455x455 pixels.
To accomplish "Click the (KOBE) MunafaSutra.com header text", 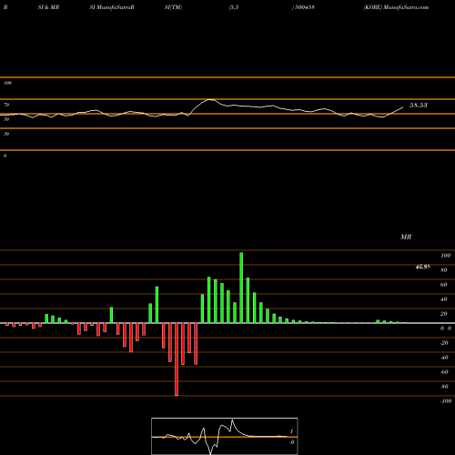I will (x=396, y=7).
